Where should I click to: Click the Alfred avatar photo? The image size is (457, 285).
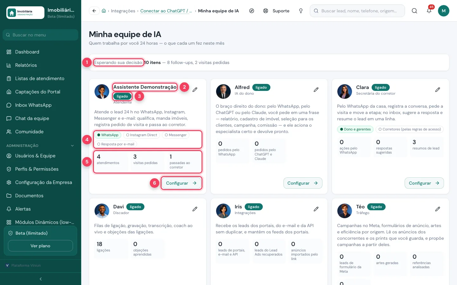point(223,92)
